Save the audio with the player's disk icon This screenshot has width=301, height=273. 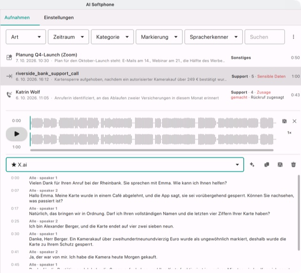tap(284, 121)
